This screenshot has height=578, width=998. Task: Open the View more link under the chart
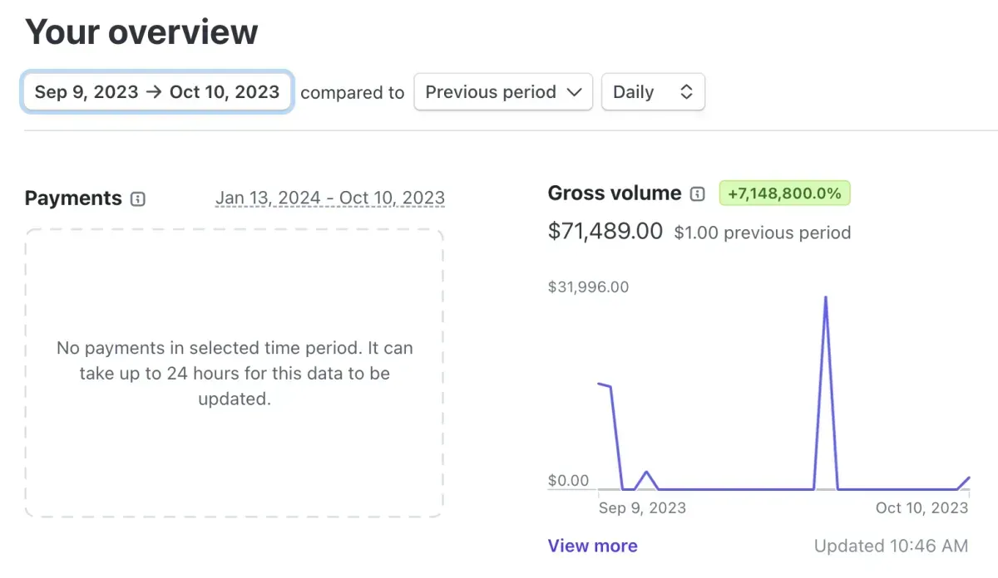pyautogui.click(x=592, y=546)
